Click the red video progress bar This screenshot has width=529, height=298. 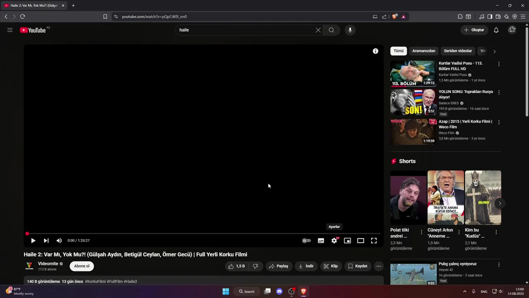pos(204,233)
